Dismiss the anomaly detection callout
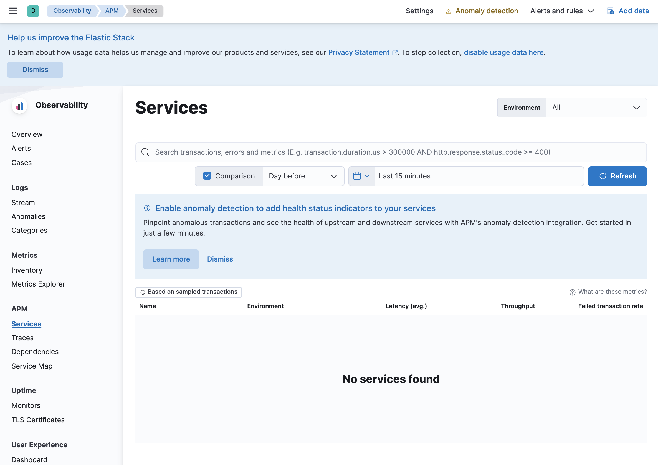The height and width of the screenshot is (465, 658). [x=220, y=259]
